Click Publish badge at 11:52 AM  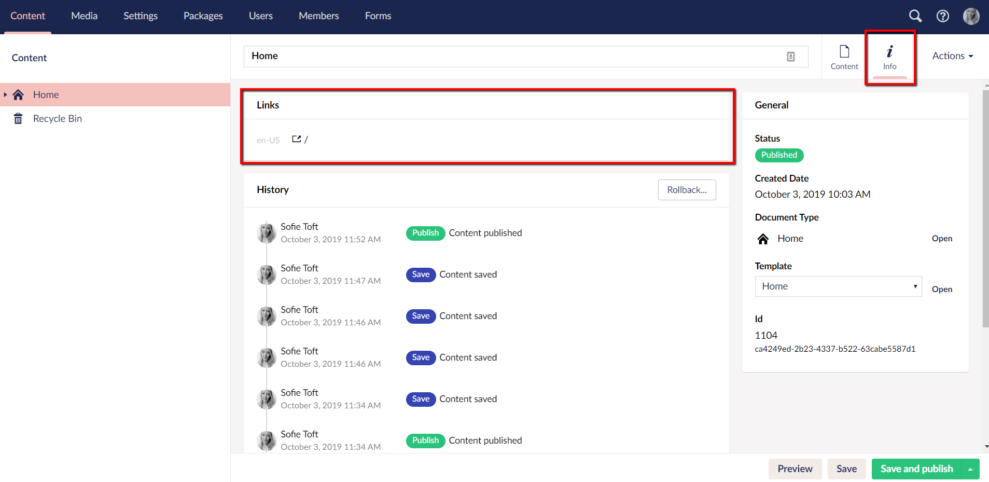click(x=425, y=233)
